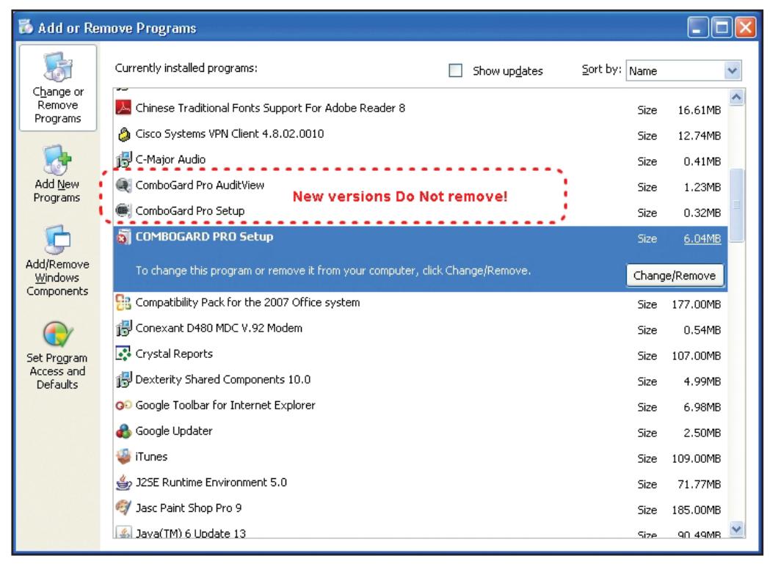
Task: Open Add New Programs panel
Action: pyautogui.click(x=57, y=175)
